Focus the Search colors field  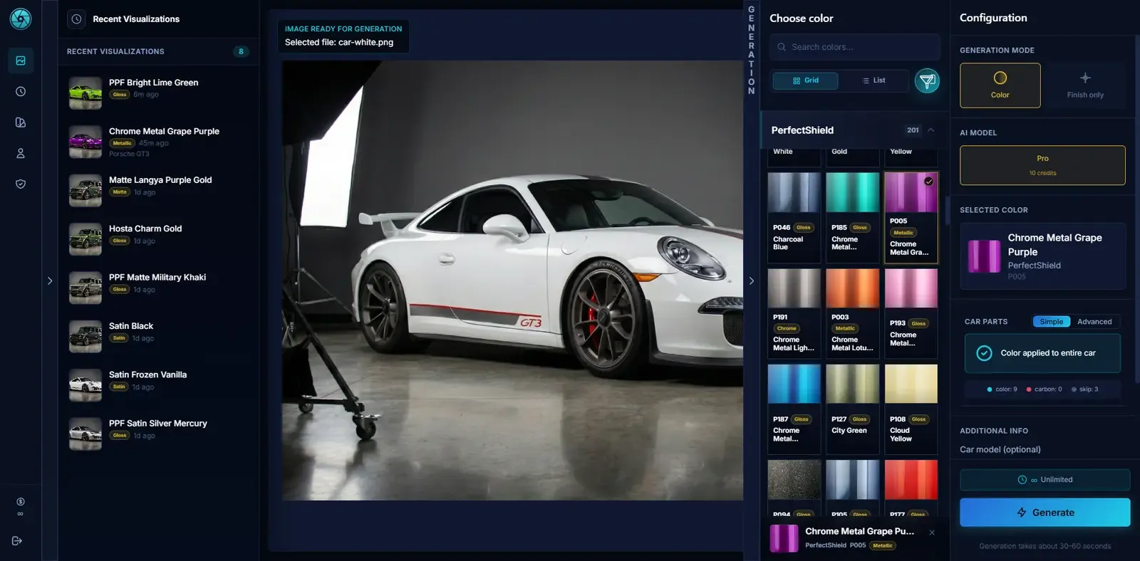point(854,47)
